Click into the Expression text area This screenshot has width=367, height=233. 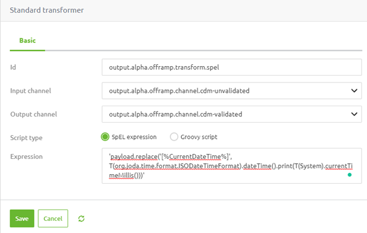(232, 166)
